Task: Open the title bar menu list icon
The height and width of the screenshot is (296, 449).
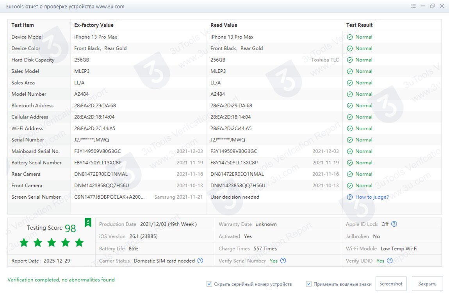Action: pos(413,6)
